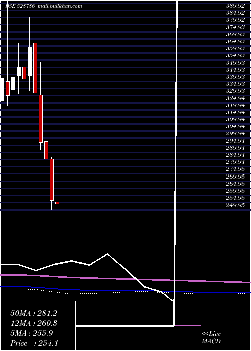Click the 12MA : 260.3 reading
Image resolution: width=251 pixels, height=351 pixels.
[34, 323]
